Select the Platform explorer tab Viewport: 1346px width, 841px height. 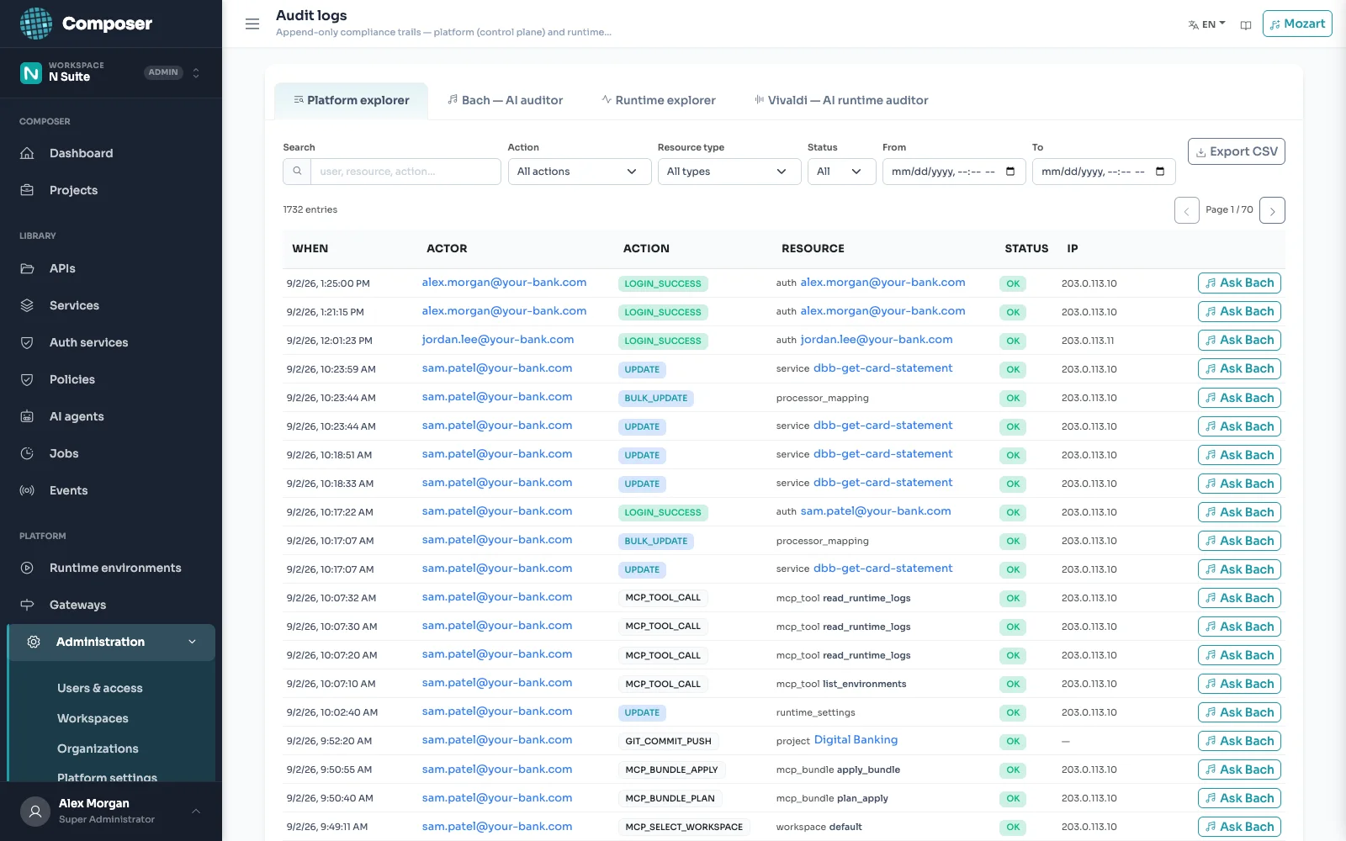point(352,100)
